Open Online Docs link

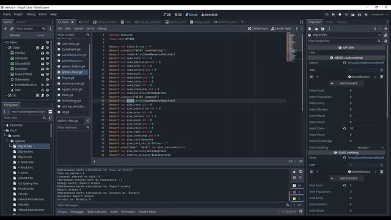tap(258, 29)
